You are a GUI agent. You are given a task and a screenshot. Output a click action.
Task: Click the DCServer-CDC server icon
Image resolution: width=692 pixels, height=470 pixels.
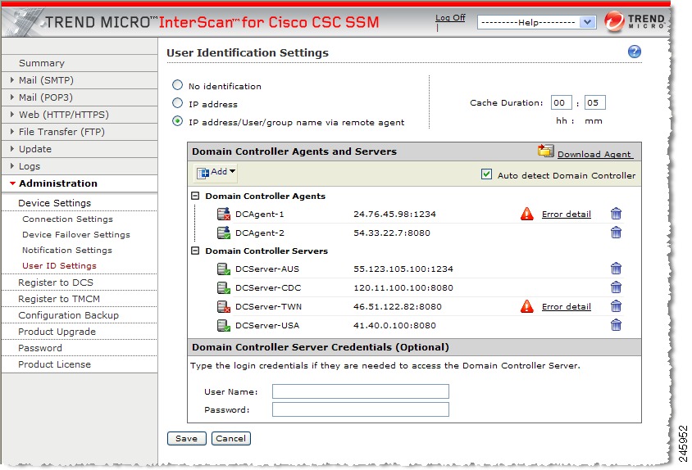coord(224,287)
